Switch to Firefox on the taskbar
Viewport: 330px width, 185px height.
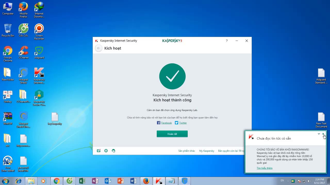point(146,181)
